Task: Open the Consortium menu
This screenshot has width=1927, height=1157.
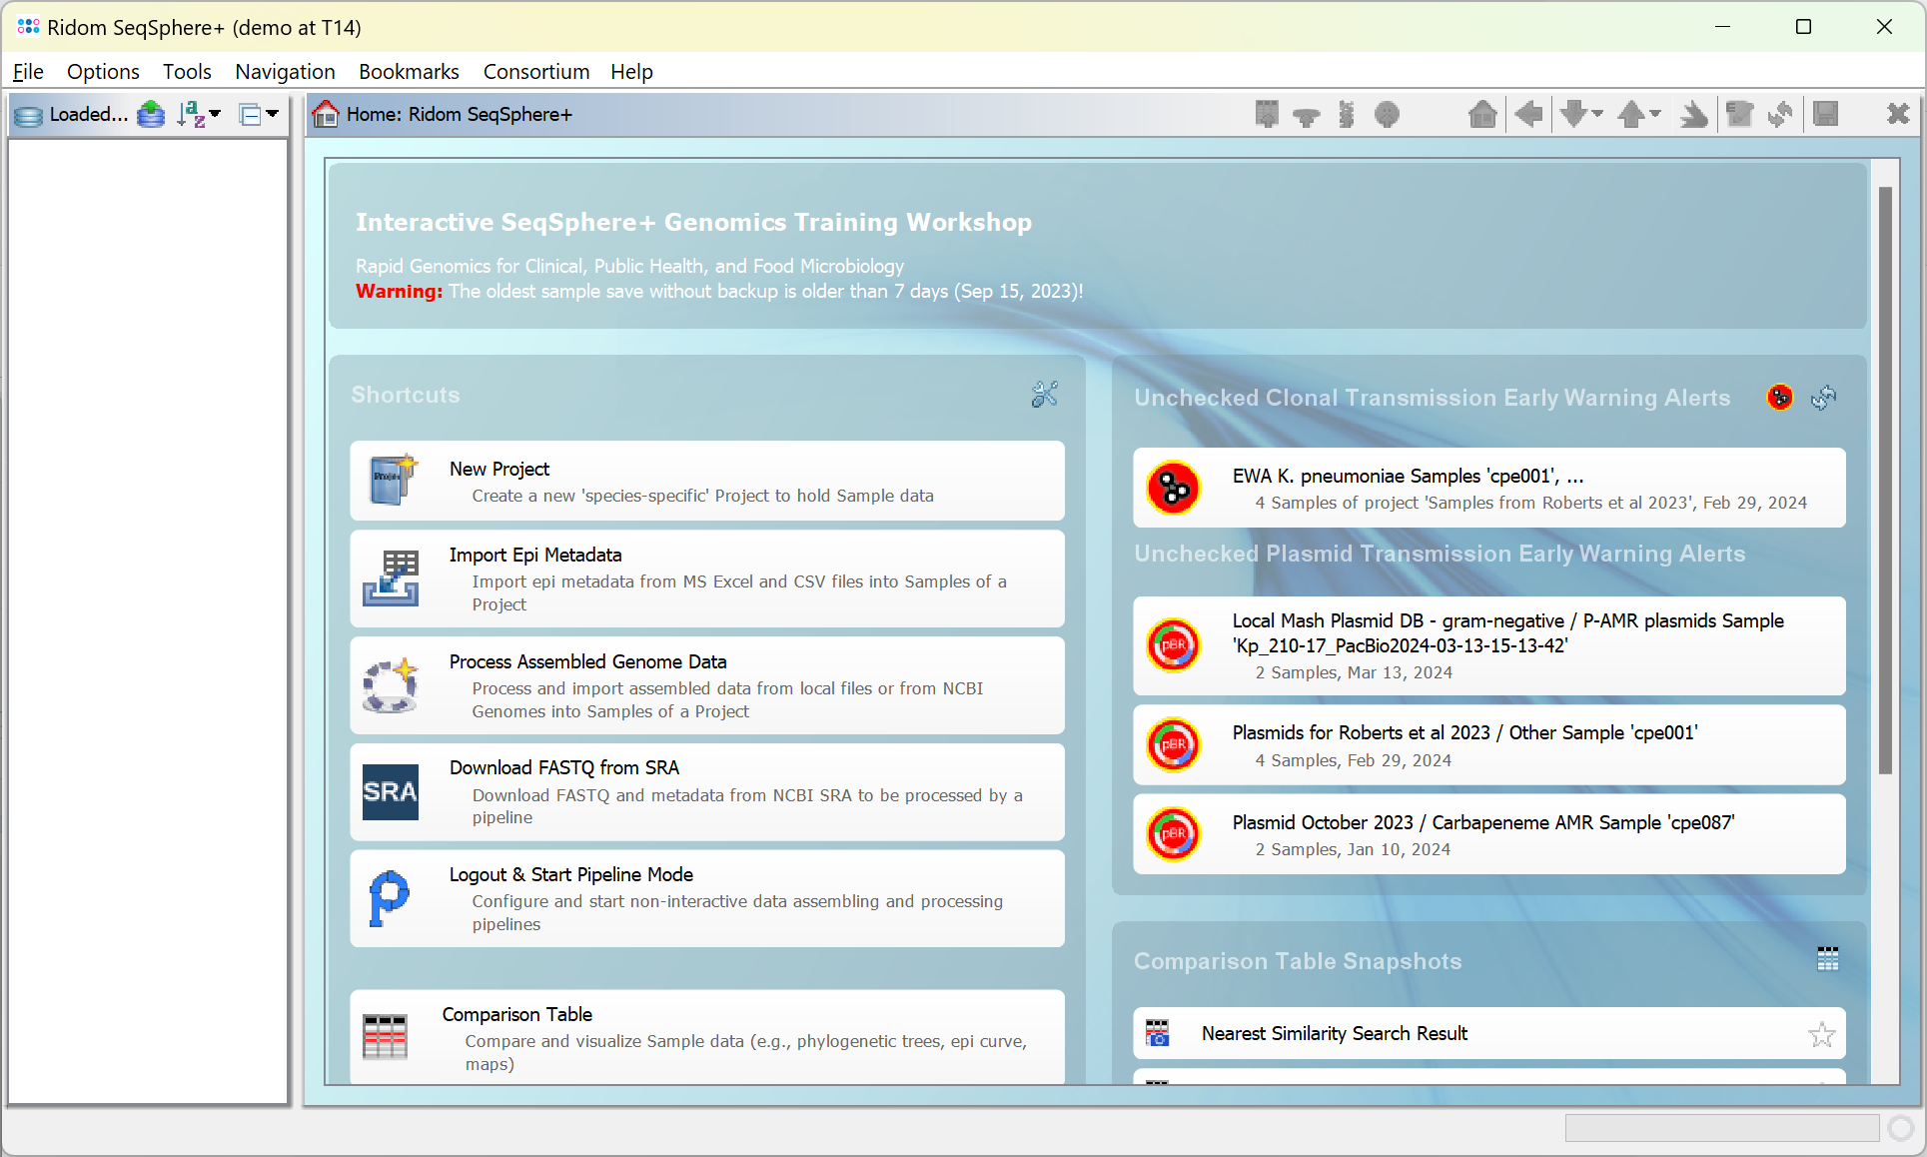Action: click(535, 72)
